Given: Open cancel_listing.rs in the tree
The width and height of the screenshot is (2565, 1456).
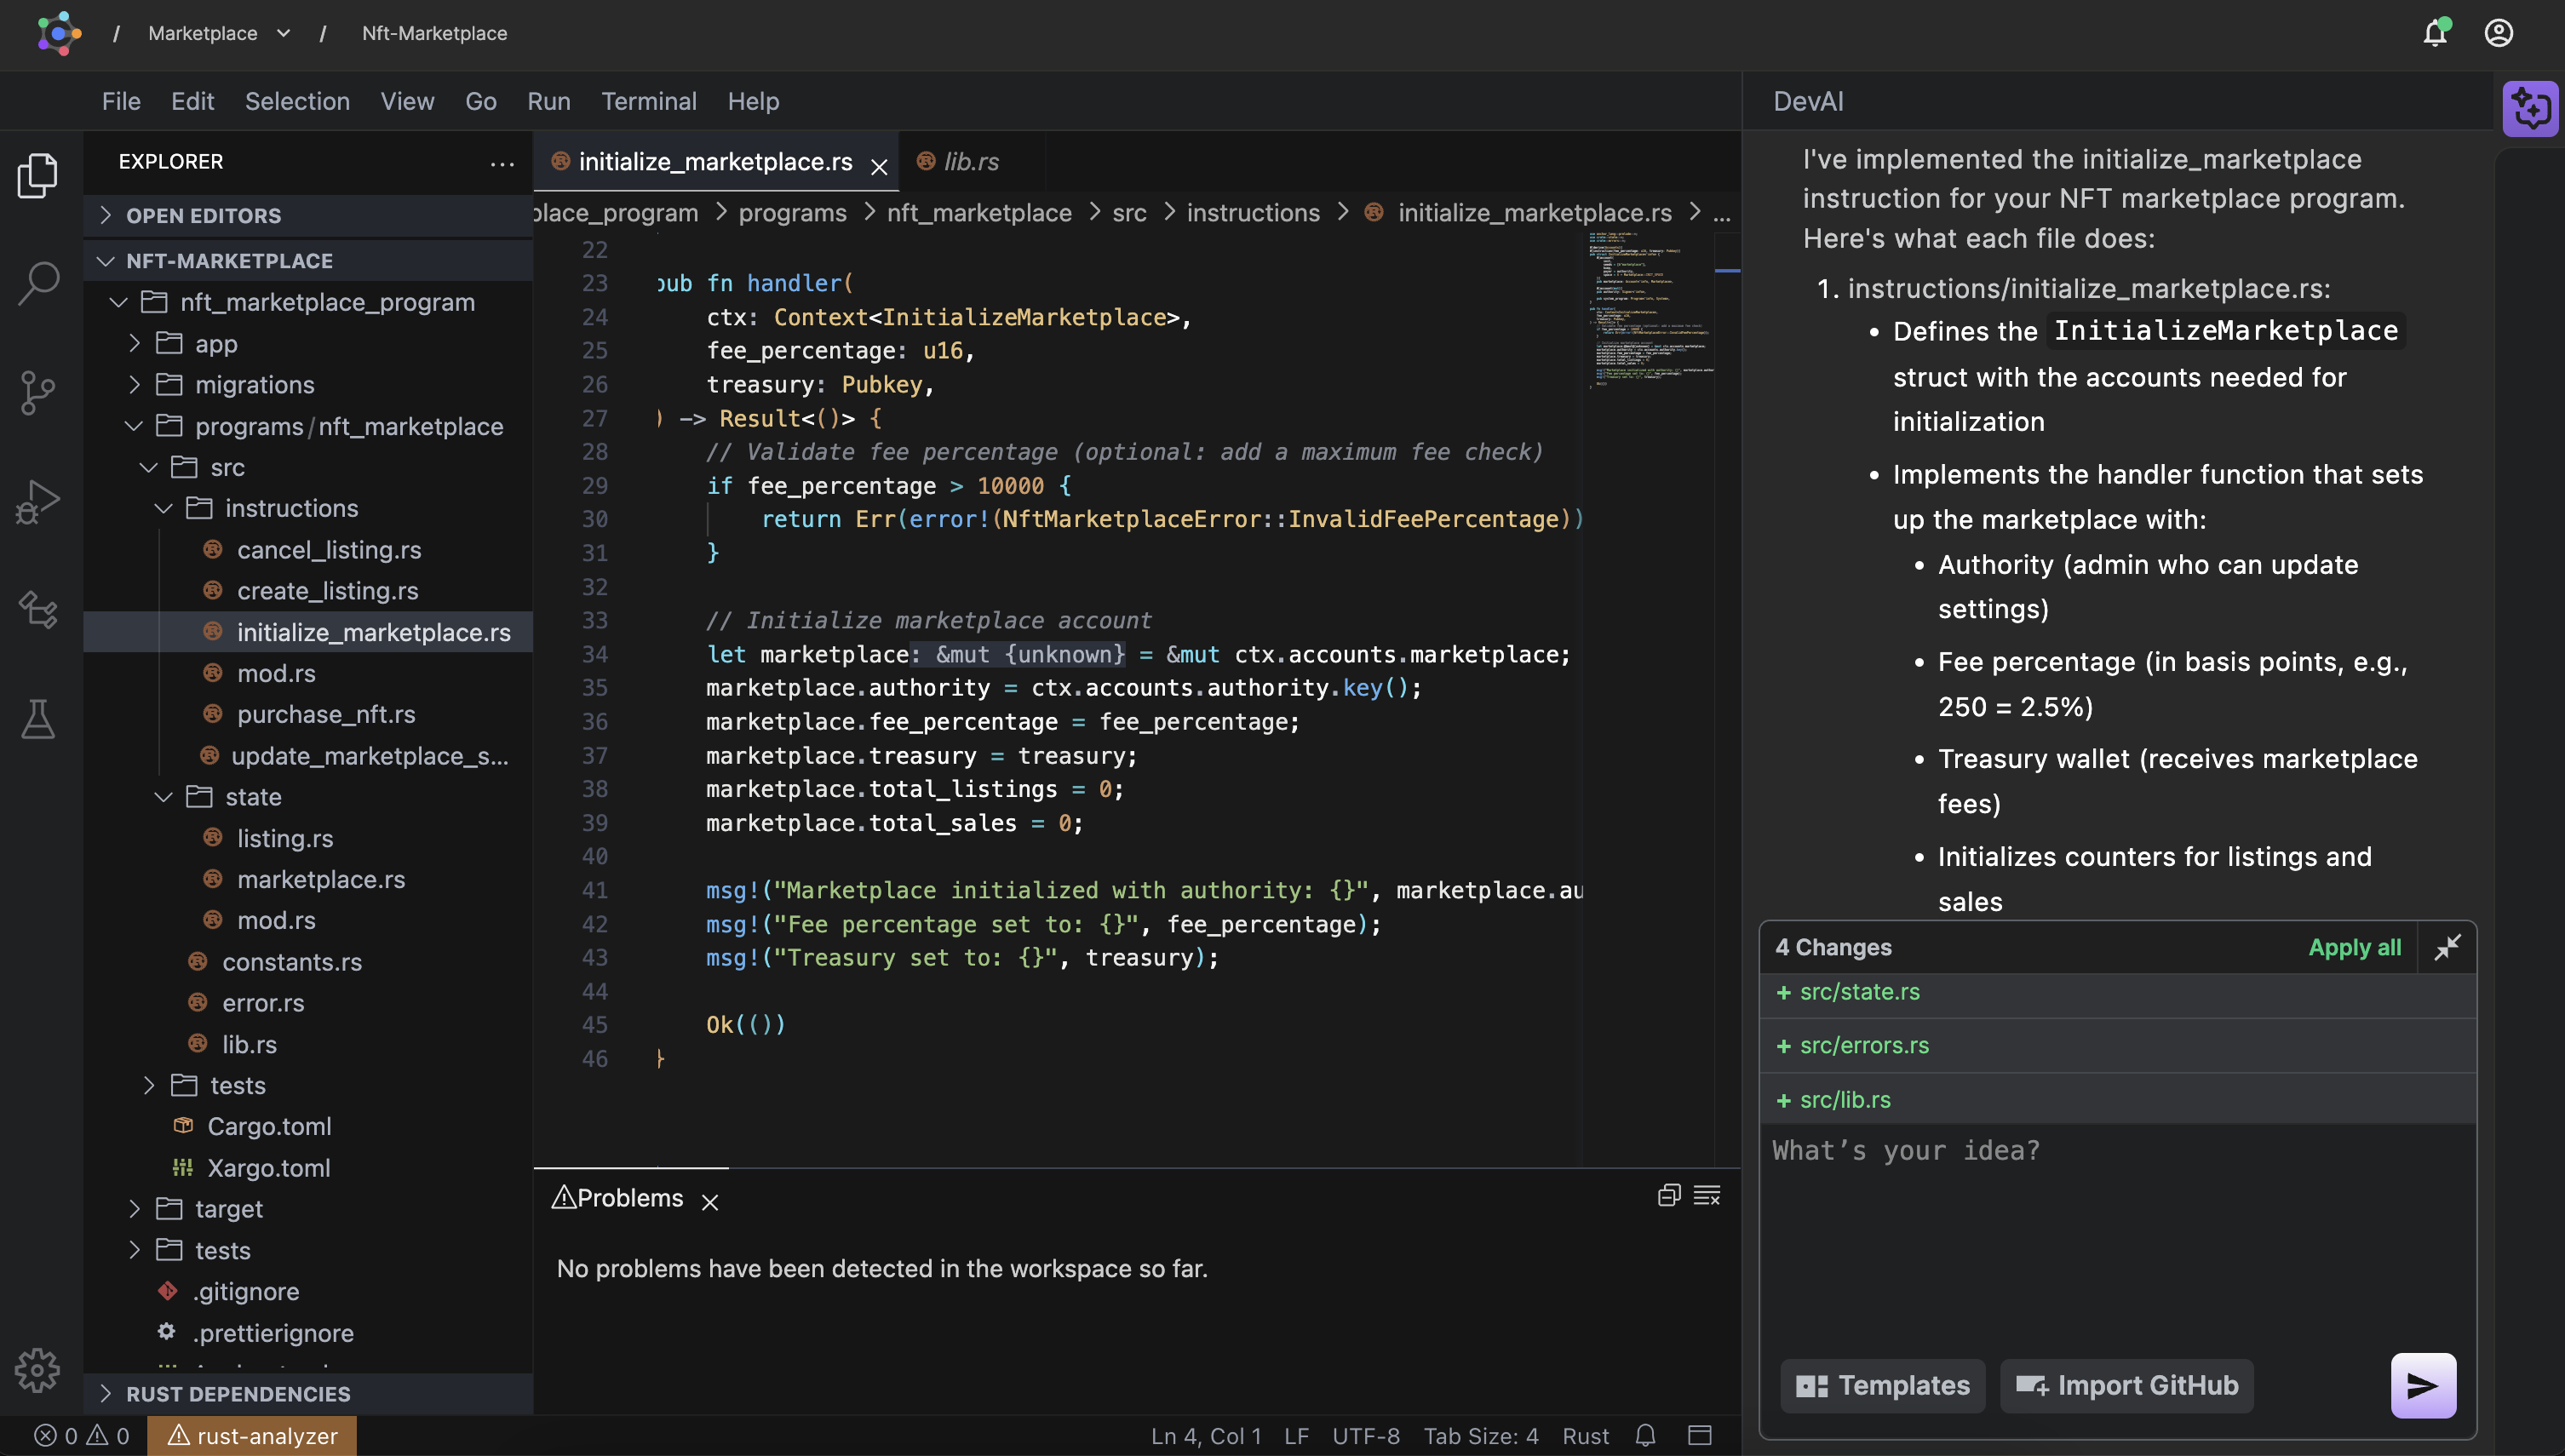Looking at the screenshot, I should 328,550.
